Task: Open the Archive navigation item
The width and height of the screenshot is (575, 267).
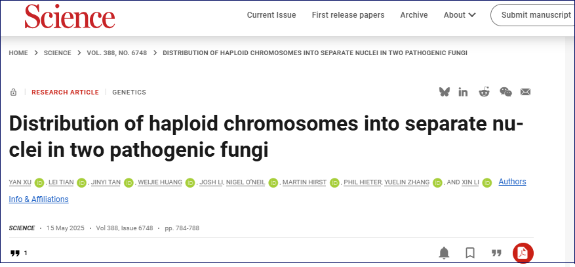Action: pyautogui.click(x=414, y=15)
